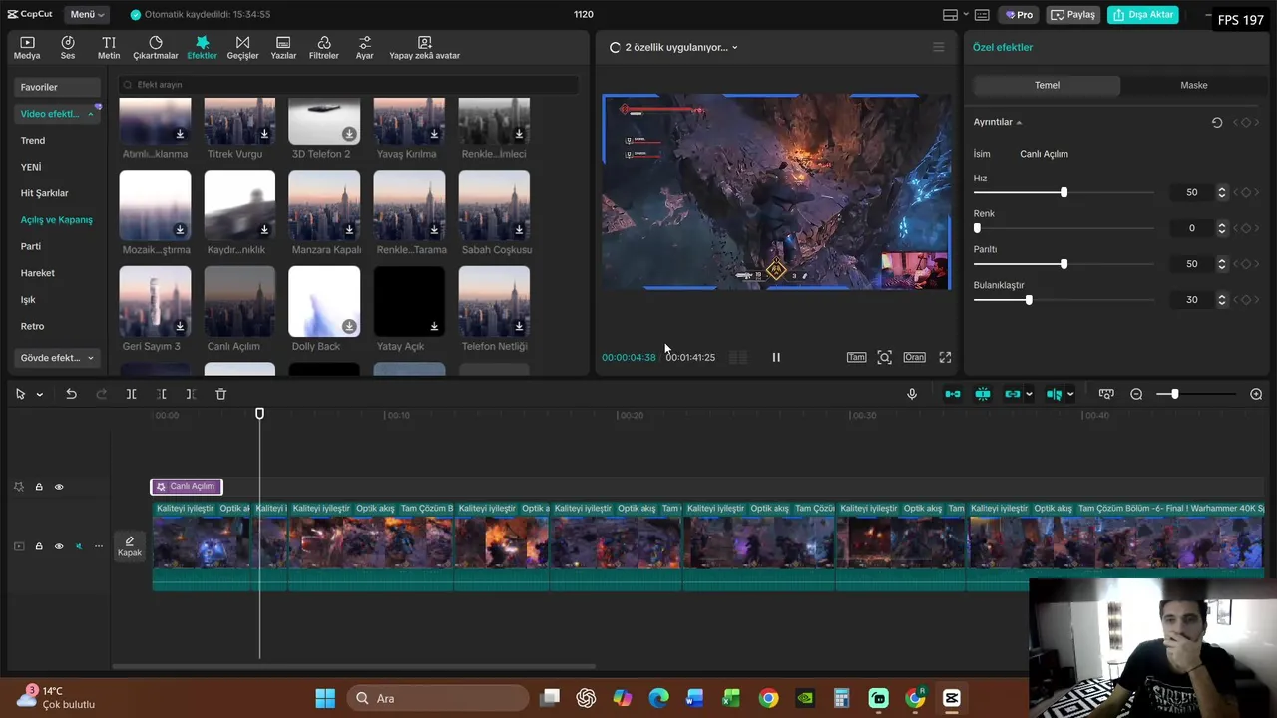
Task: Open the shortcuts keyboard icon in title bar
Action: pos(982,15)
